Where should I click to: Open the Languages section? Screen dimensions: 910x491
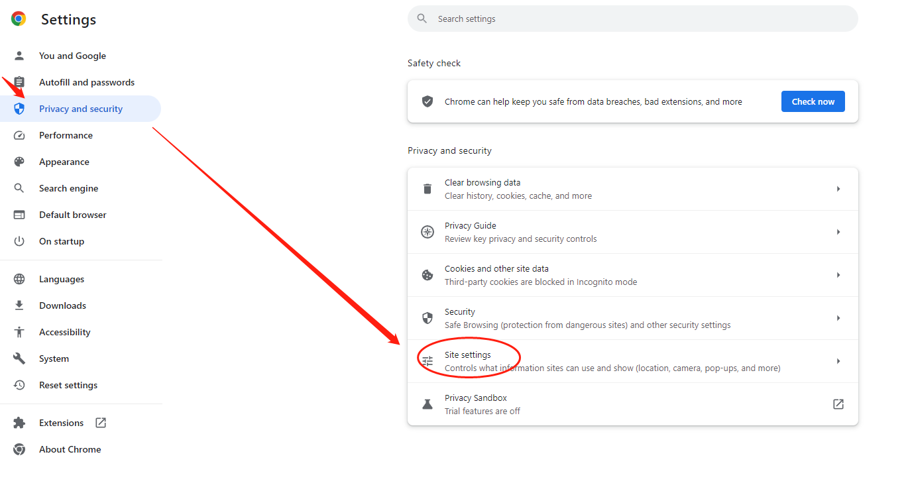(80, 279)
